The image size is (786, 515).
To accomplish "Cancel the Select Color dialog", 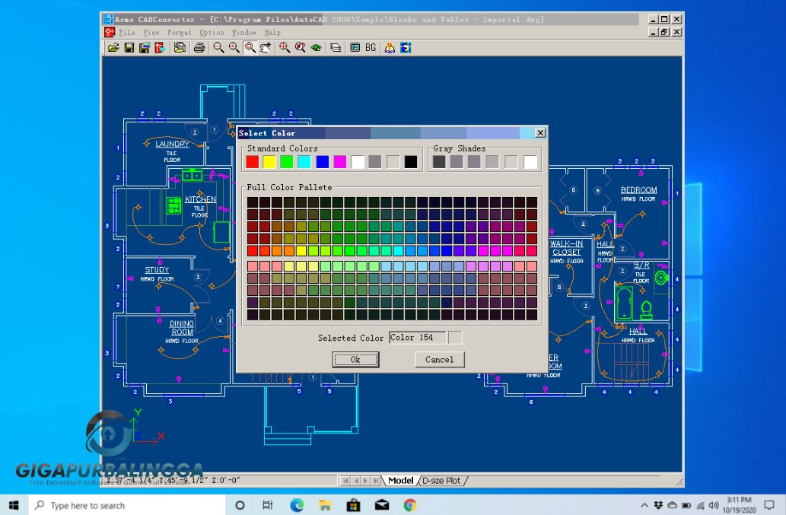I will [x=439, y=359].
